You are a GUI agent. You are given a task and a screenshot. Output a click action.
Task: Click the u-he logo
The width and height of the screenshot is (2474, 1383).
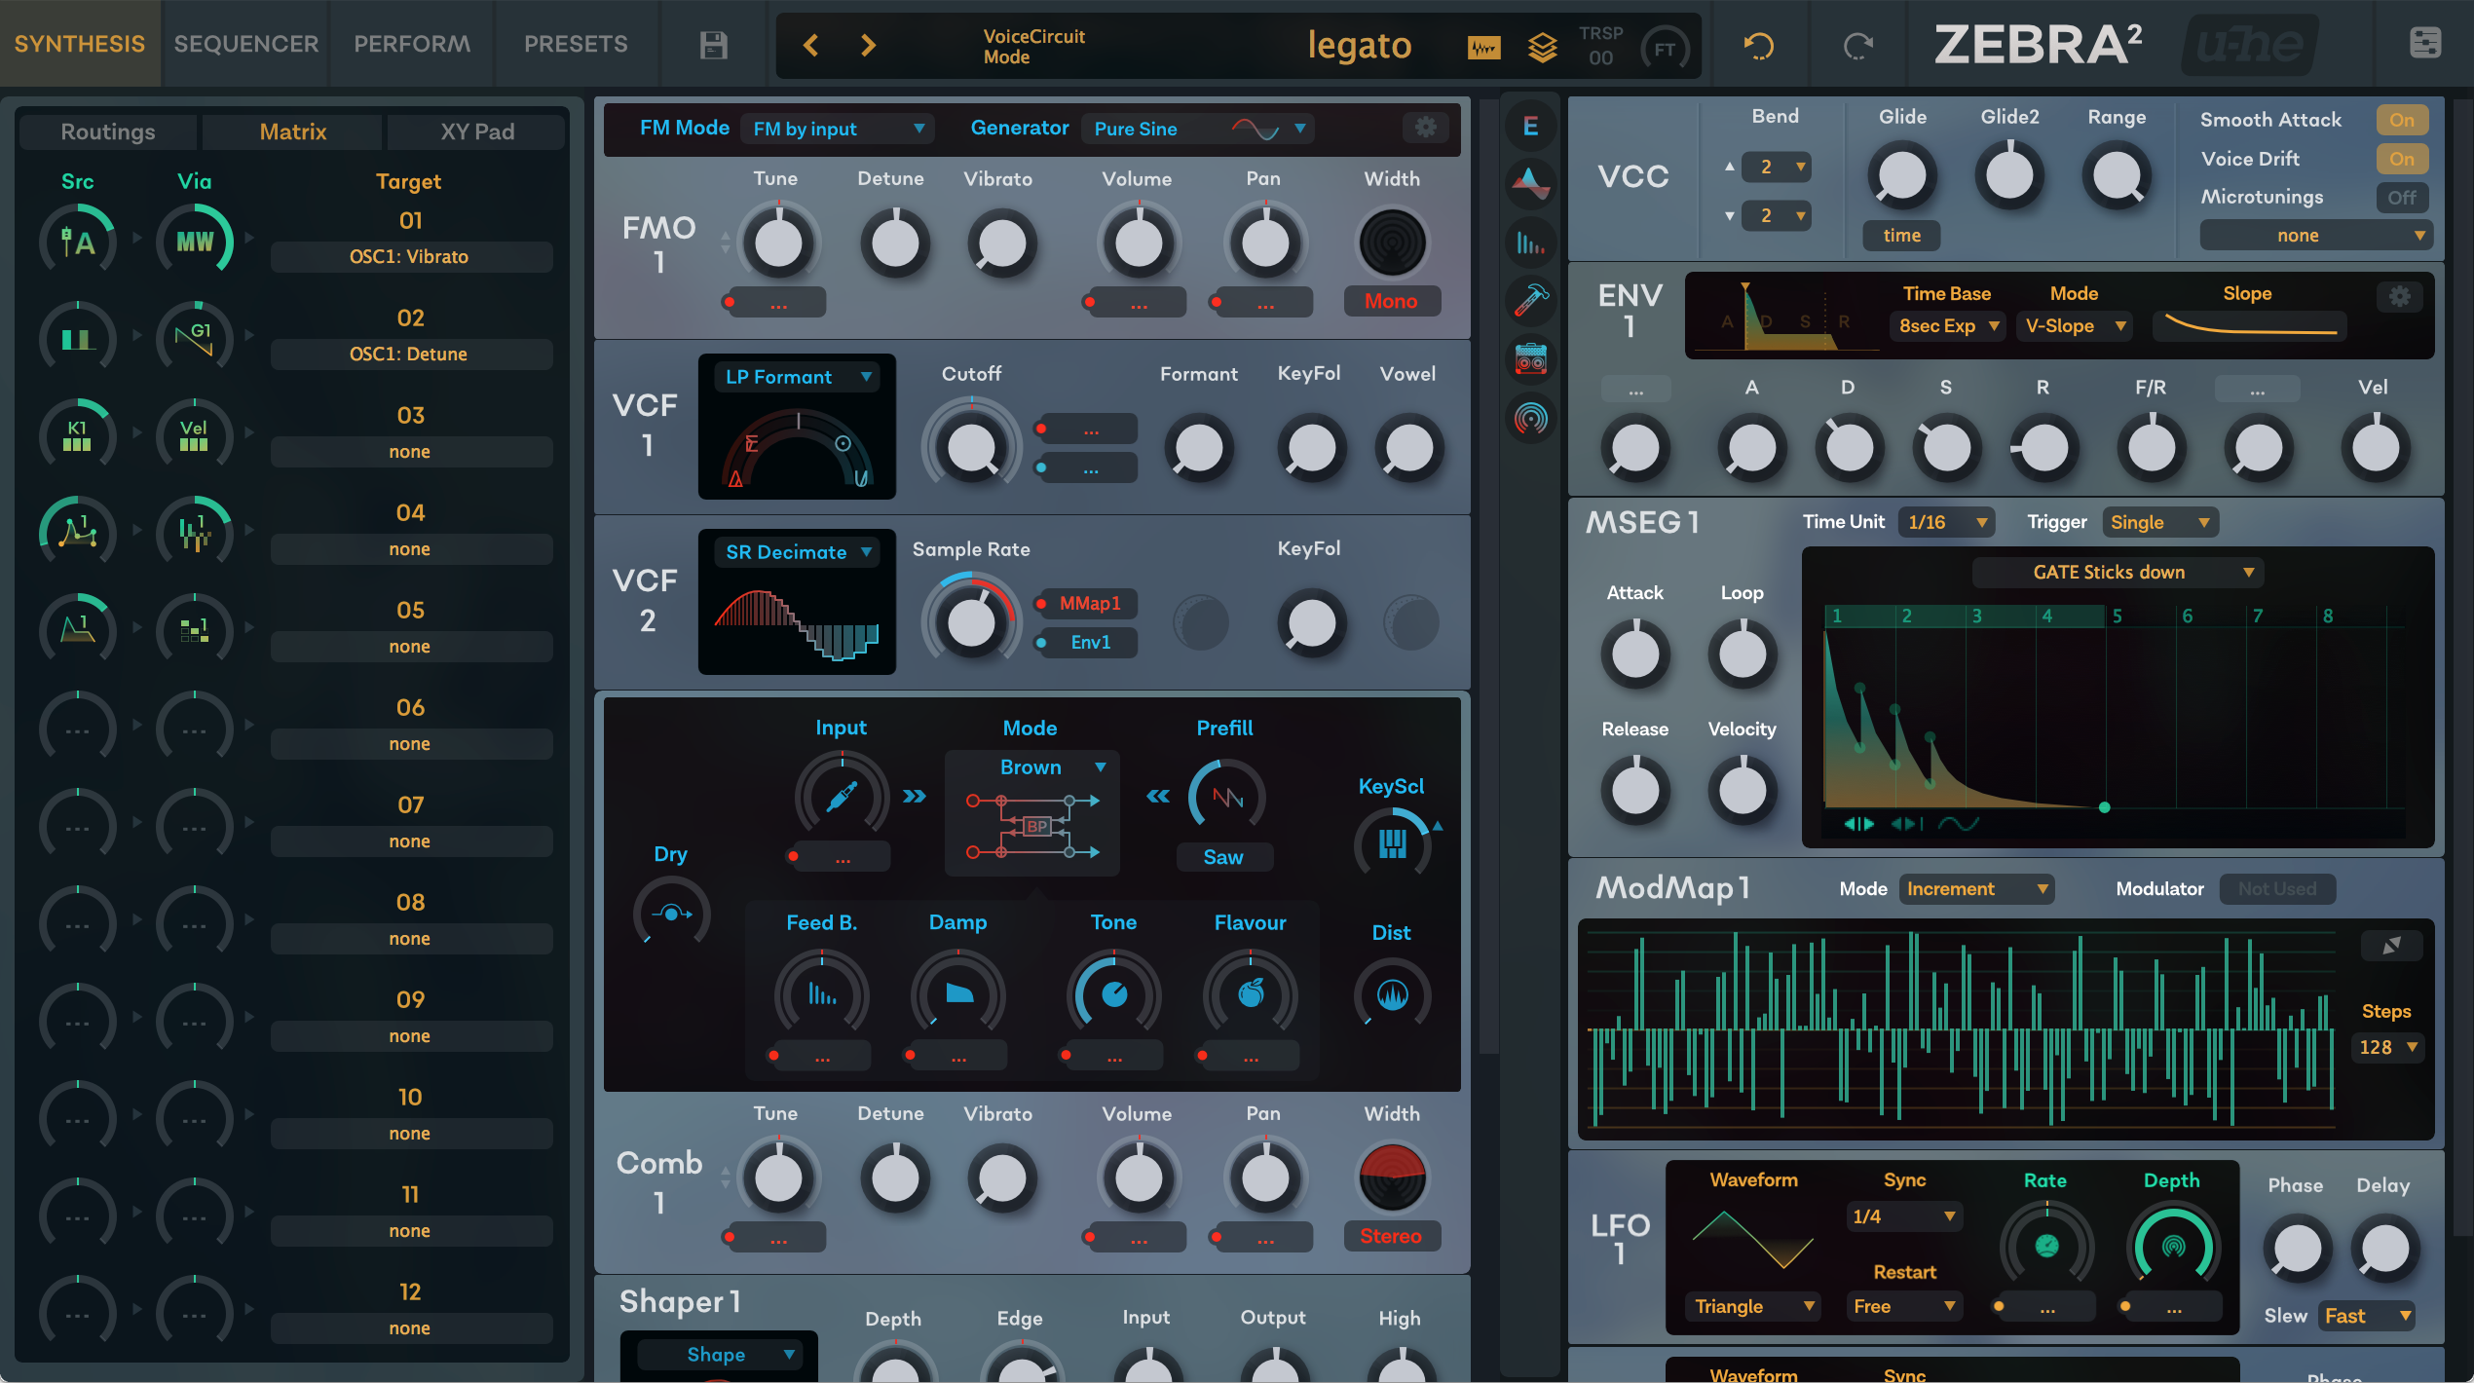click(2250, 45)
